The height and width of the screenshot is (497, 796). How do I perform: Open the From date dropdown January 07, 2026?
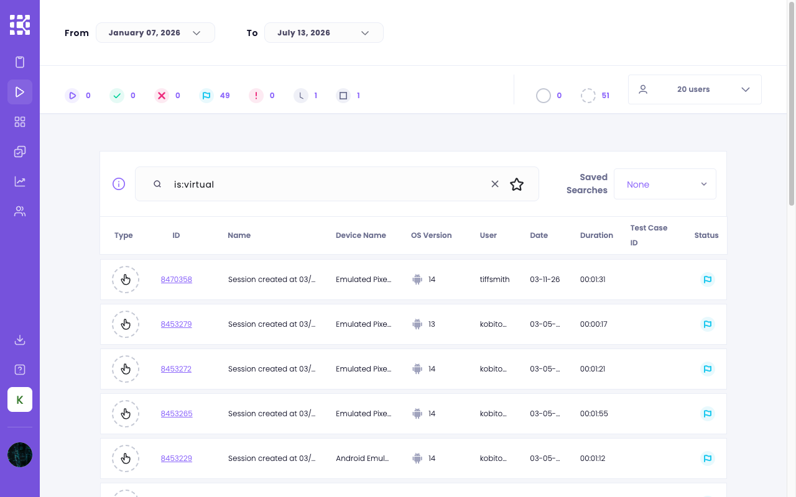click(155, 33)
